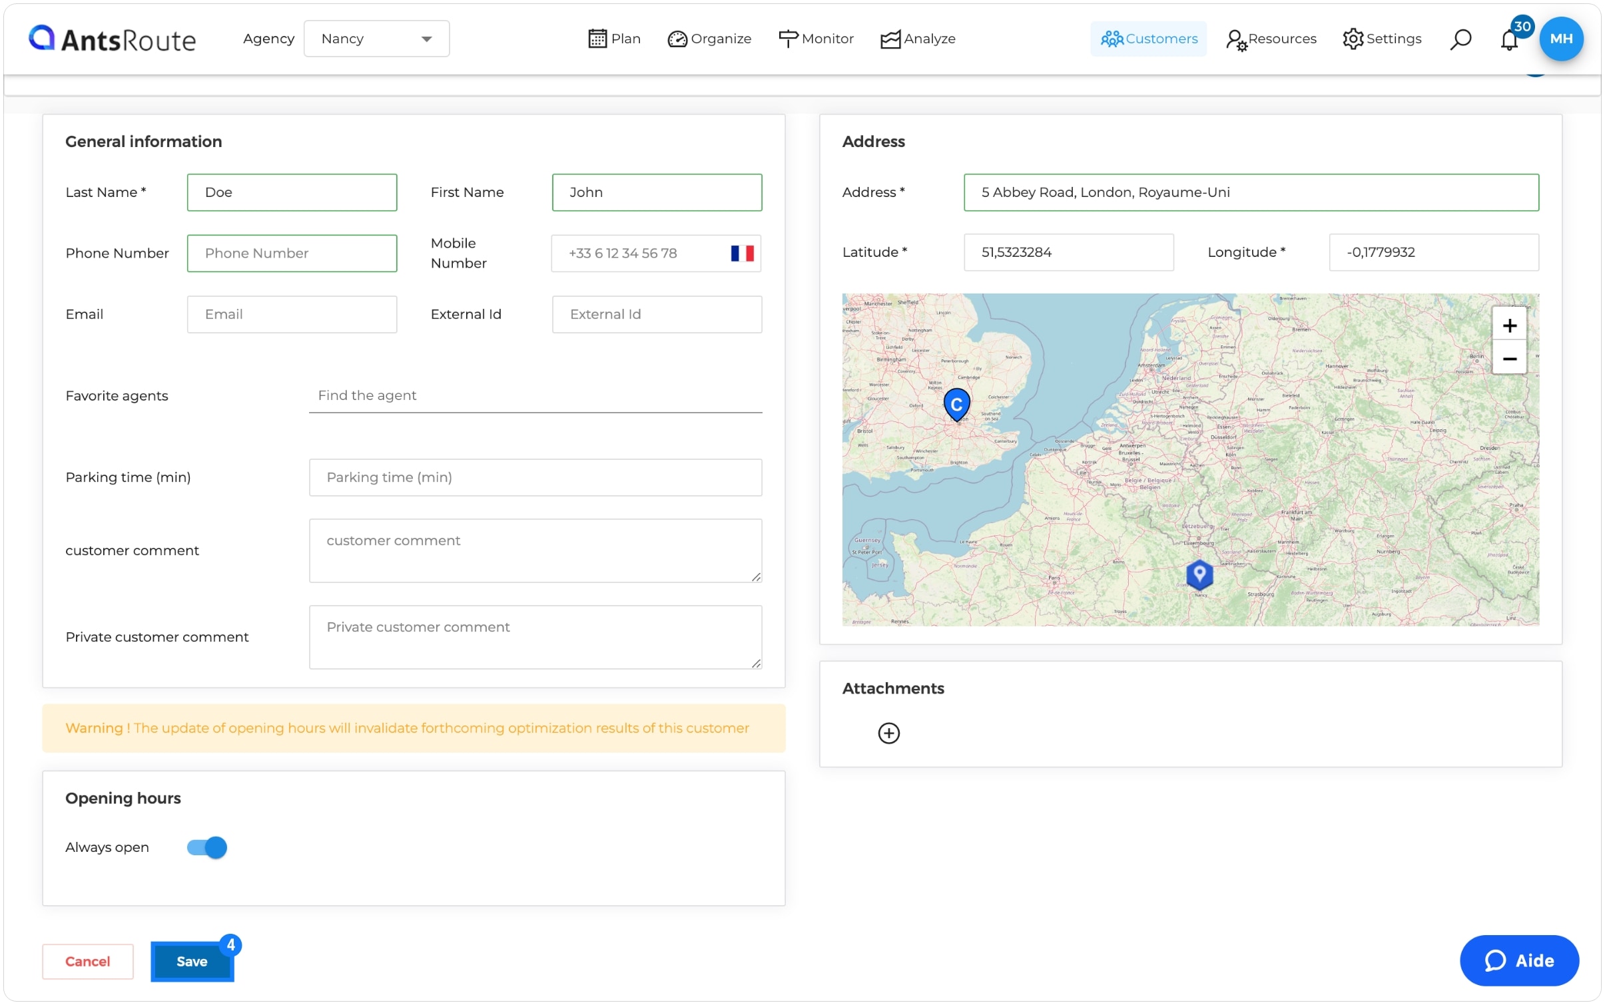Click the customer C marker on map

click(956, 404)
